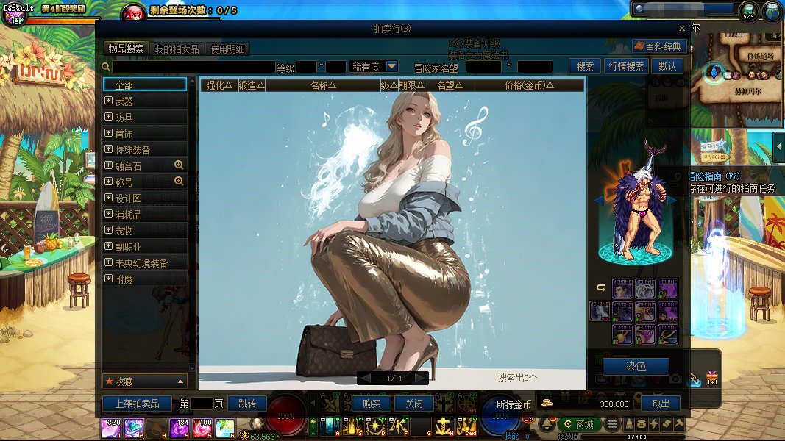Image resolution: width=785 pixels, height=441 pixels.
Task: Click the magnifier icon on the 称号 row
Action: click(x=179, y=181)
